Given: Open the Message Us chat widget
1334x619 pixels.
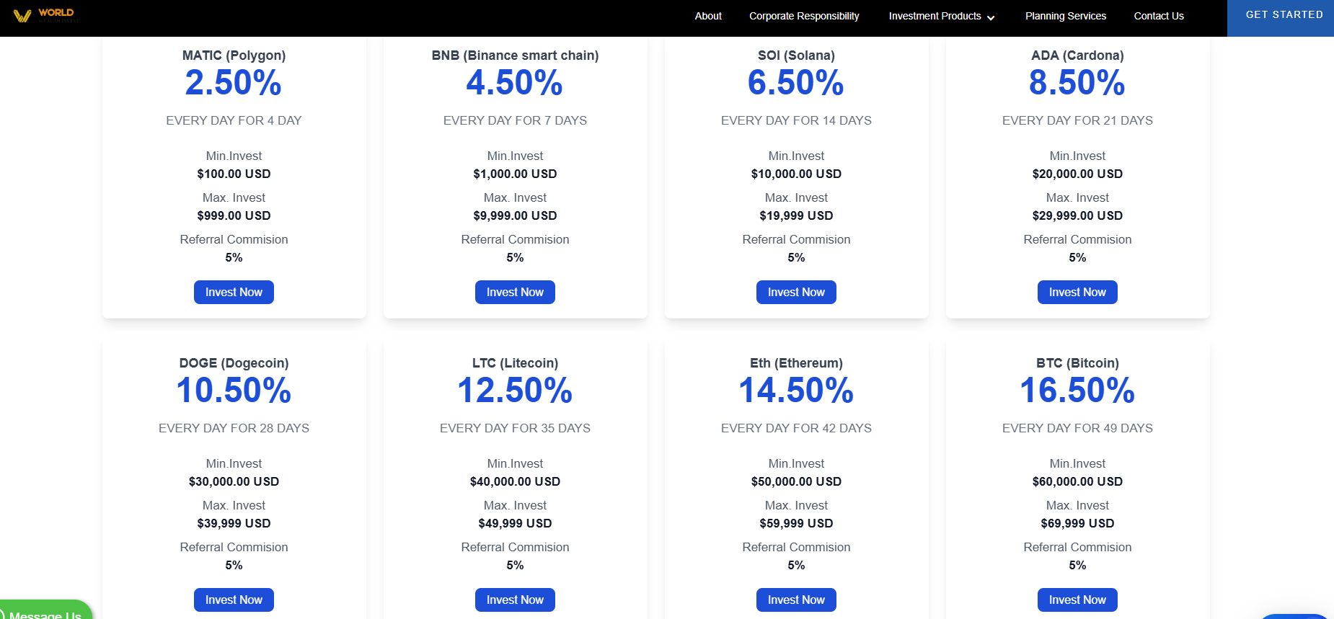Looking at the screenshot, I should coord(45,613).
